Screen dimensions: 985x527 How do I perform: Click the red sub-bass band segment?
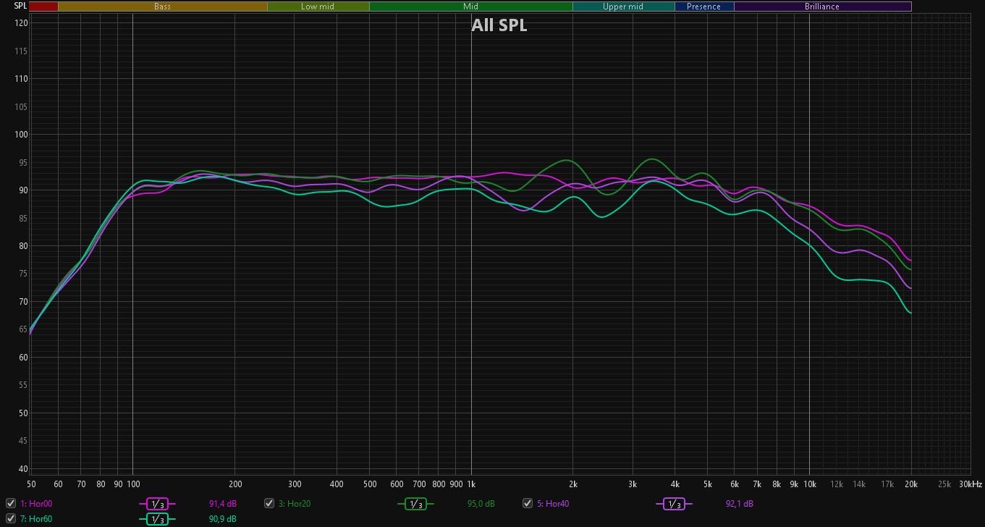coord(43,7)
